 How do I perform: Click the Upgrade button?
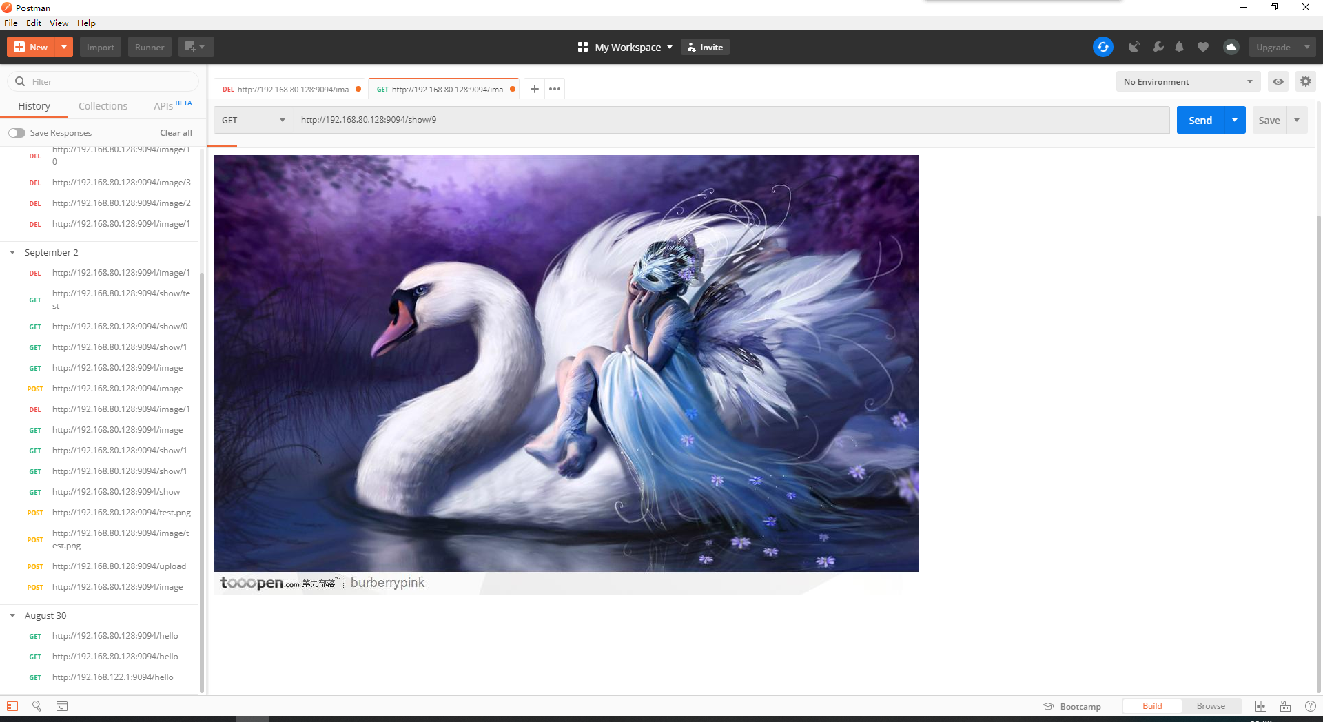click(1273, 47)
